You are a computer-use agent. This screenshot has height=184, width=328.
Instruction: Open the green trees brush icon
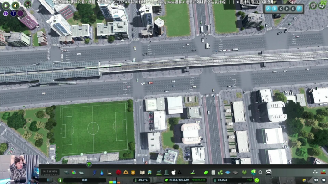click(x=244, y=173)
